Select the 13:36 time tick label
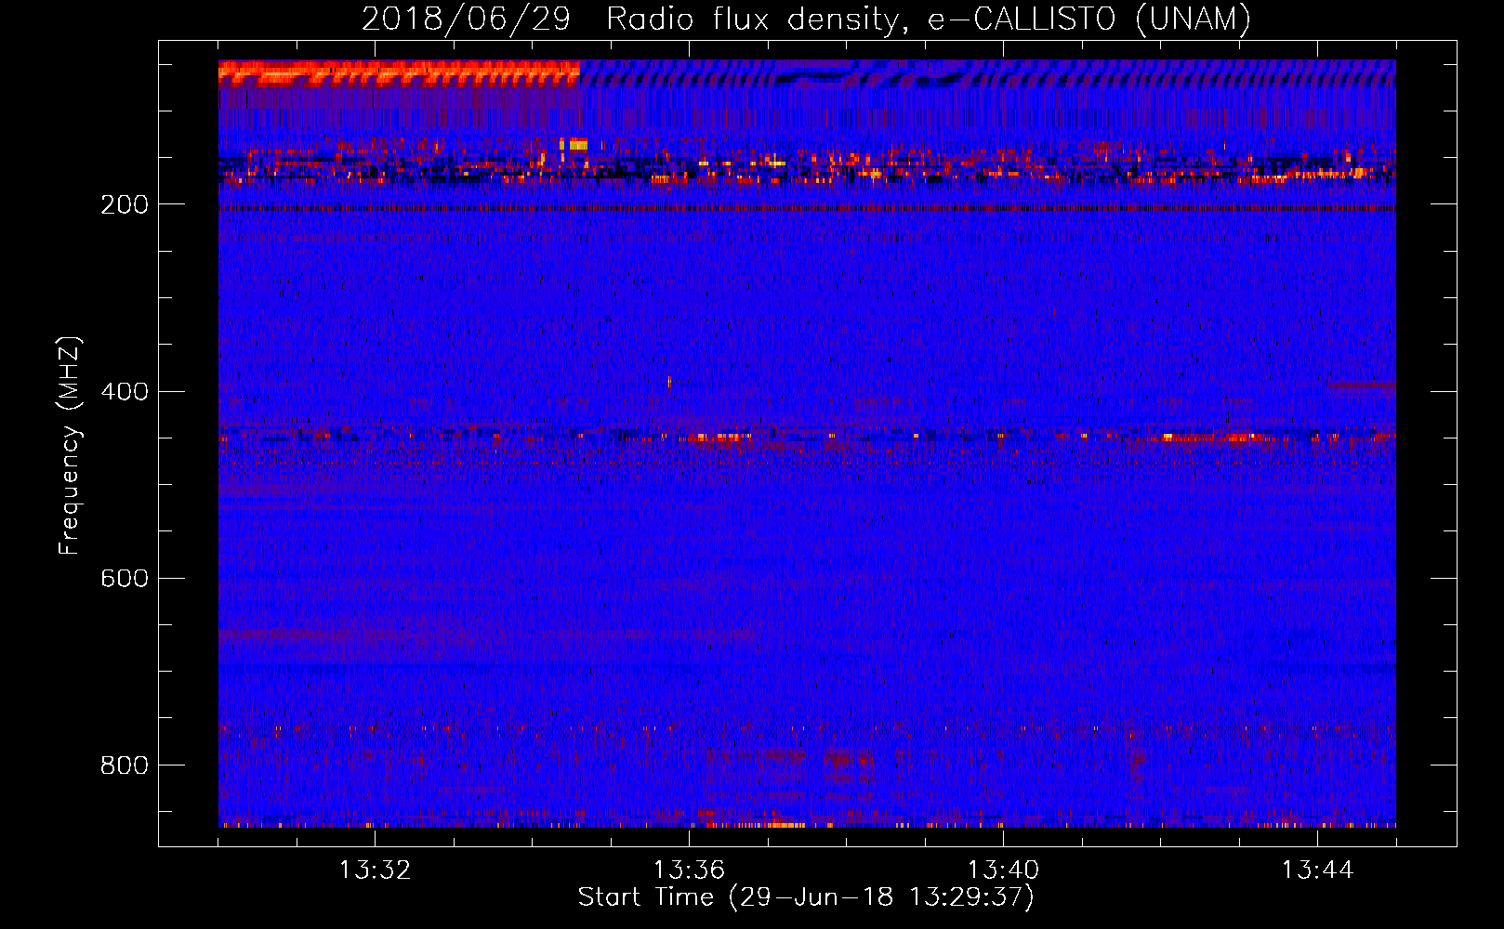 pyautogui.click(x=689, y=870)
